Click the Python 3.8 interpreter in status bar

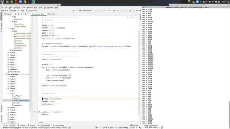123,128
